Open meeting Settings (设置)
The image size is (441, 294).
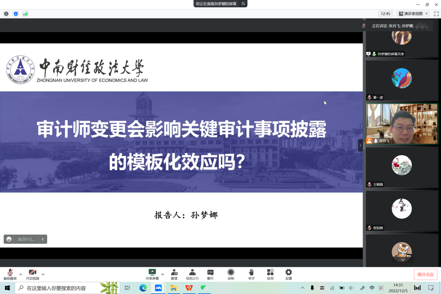point(289,272)
